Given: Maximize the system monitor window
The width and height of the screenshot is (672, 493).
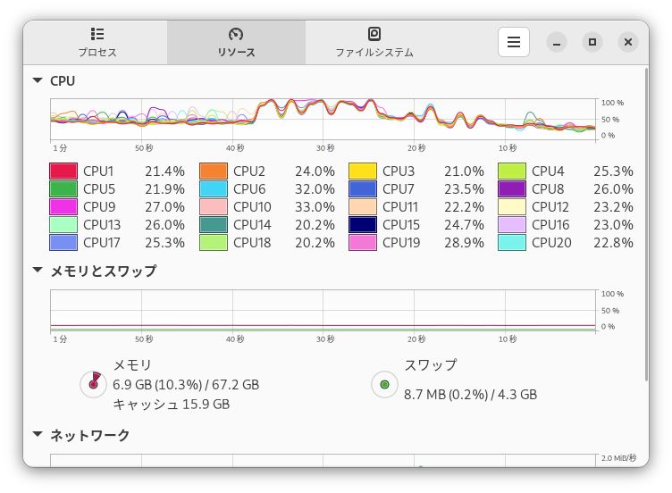Looking at the screenshot, I should click(x=592, y=42).
